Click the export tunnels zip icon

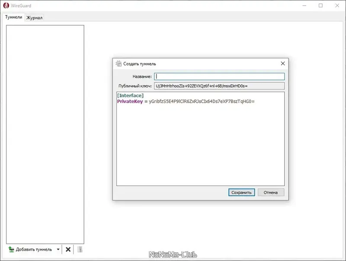click(x=80, y=249)
